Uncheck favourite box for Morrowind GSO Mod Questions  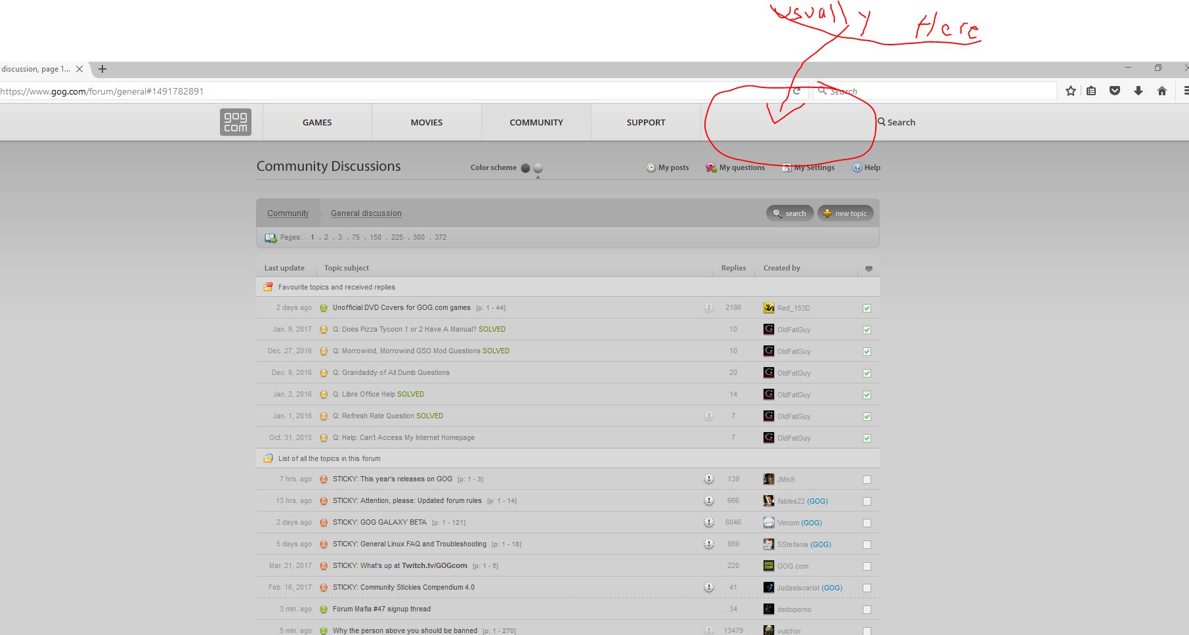[867, 351]
